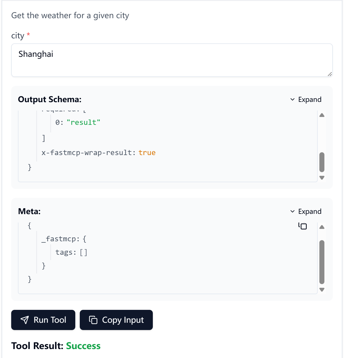This screenshot has width=351, height=358.
Task: Click the chevron next to Meta Expand
Action: [x=292, y=211]
